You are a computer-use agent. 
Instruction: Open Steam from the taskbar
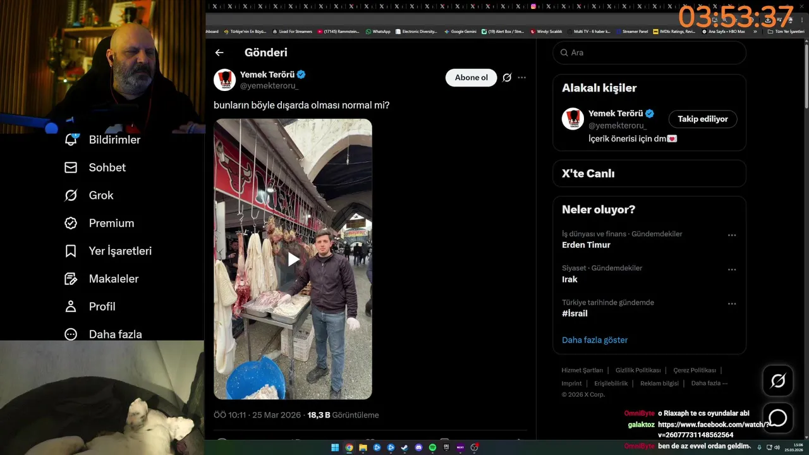pos(404,447)
